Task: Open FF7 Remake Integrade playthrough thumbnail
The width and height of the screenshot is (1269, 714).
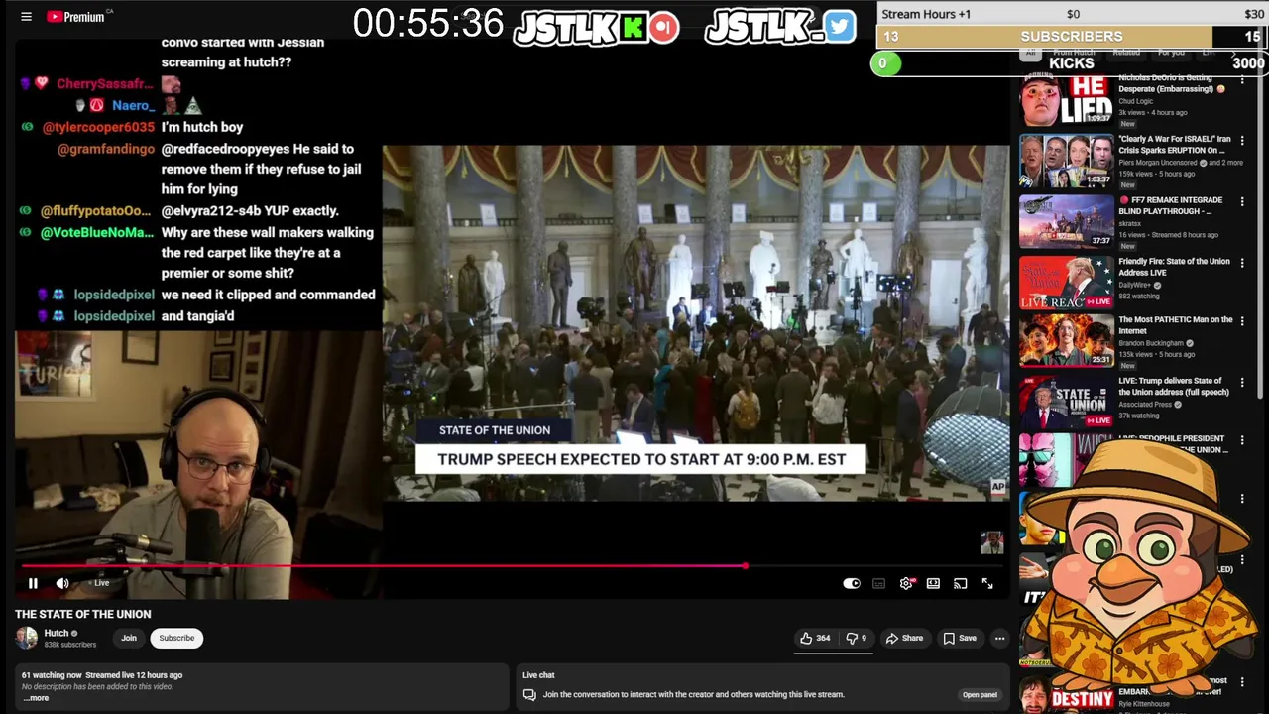Action: (x=1067, y=220)
